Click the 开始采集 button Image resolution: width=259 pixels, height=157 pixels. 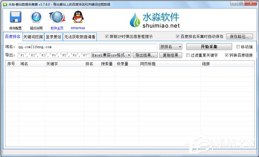pos(209,46)
